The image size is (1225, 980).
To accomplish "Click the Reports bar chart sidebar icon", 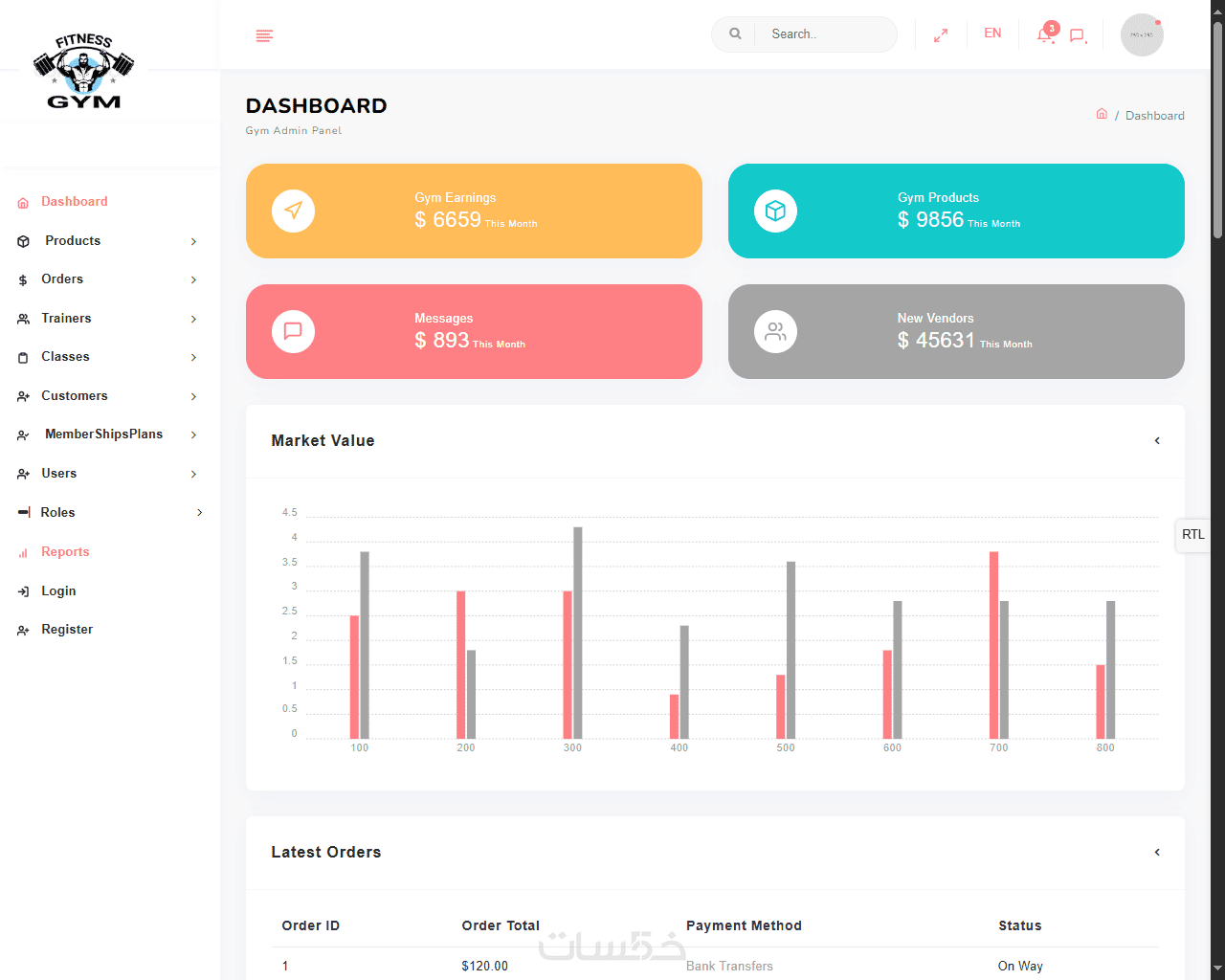I will (x=23, y=553).
